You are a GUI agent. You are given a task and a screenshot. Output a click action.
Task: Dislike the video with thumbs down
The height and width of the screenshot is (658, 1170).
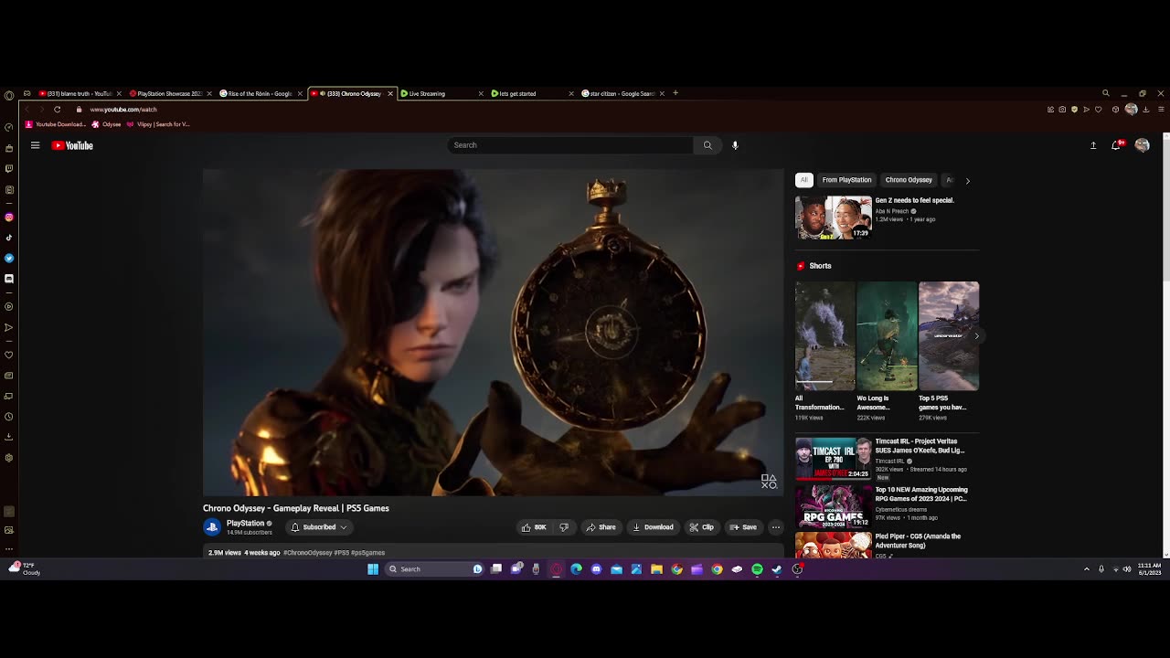click(564, 527)
